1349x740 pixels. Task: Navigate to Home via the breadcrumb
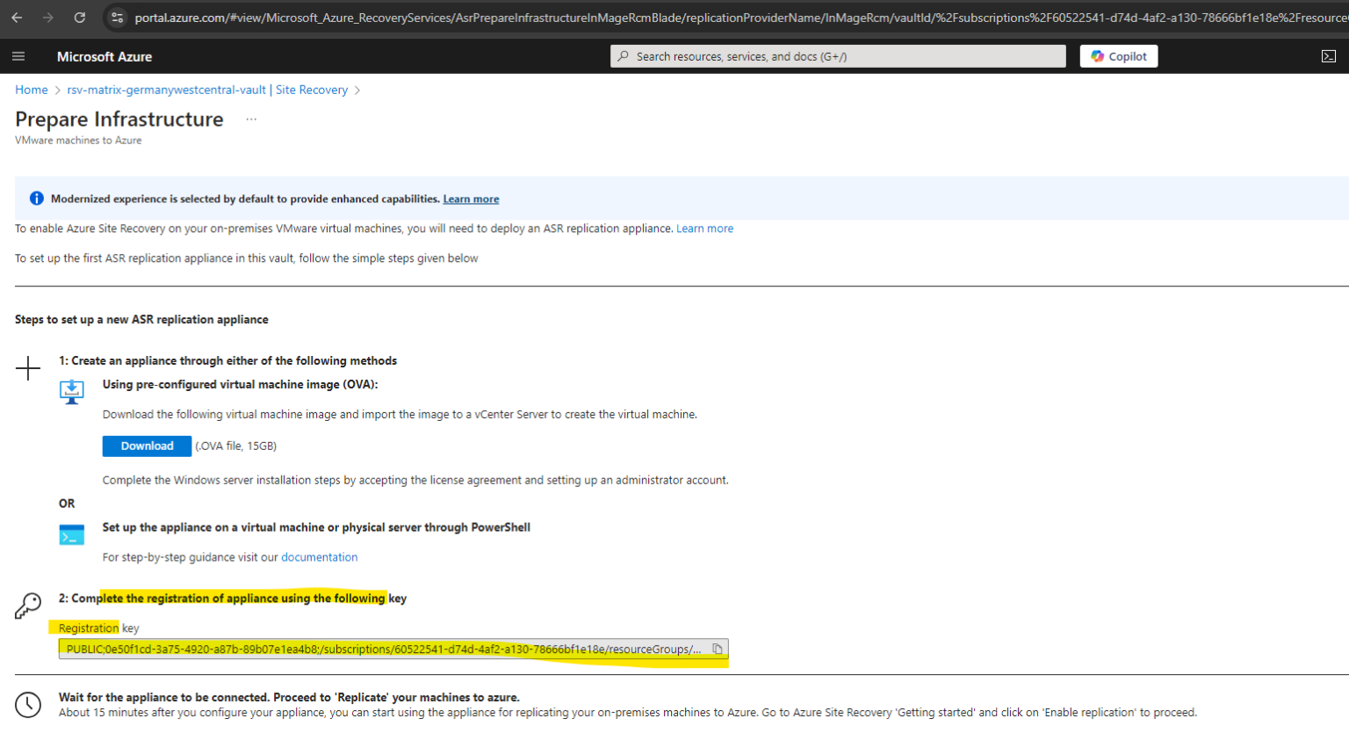tap(31, 90)
